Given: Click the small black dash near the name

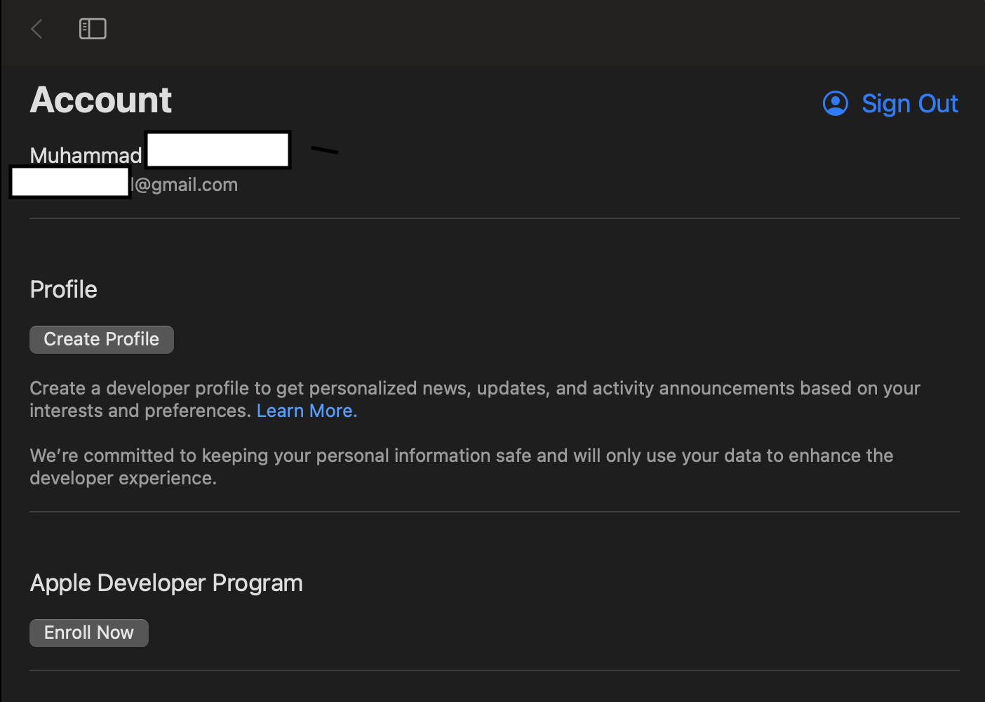Looking at the screenshot, I should pos(324,150).
